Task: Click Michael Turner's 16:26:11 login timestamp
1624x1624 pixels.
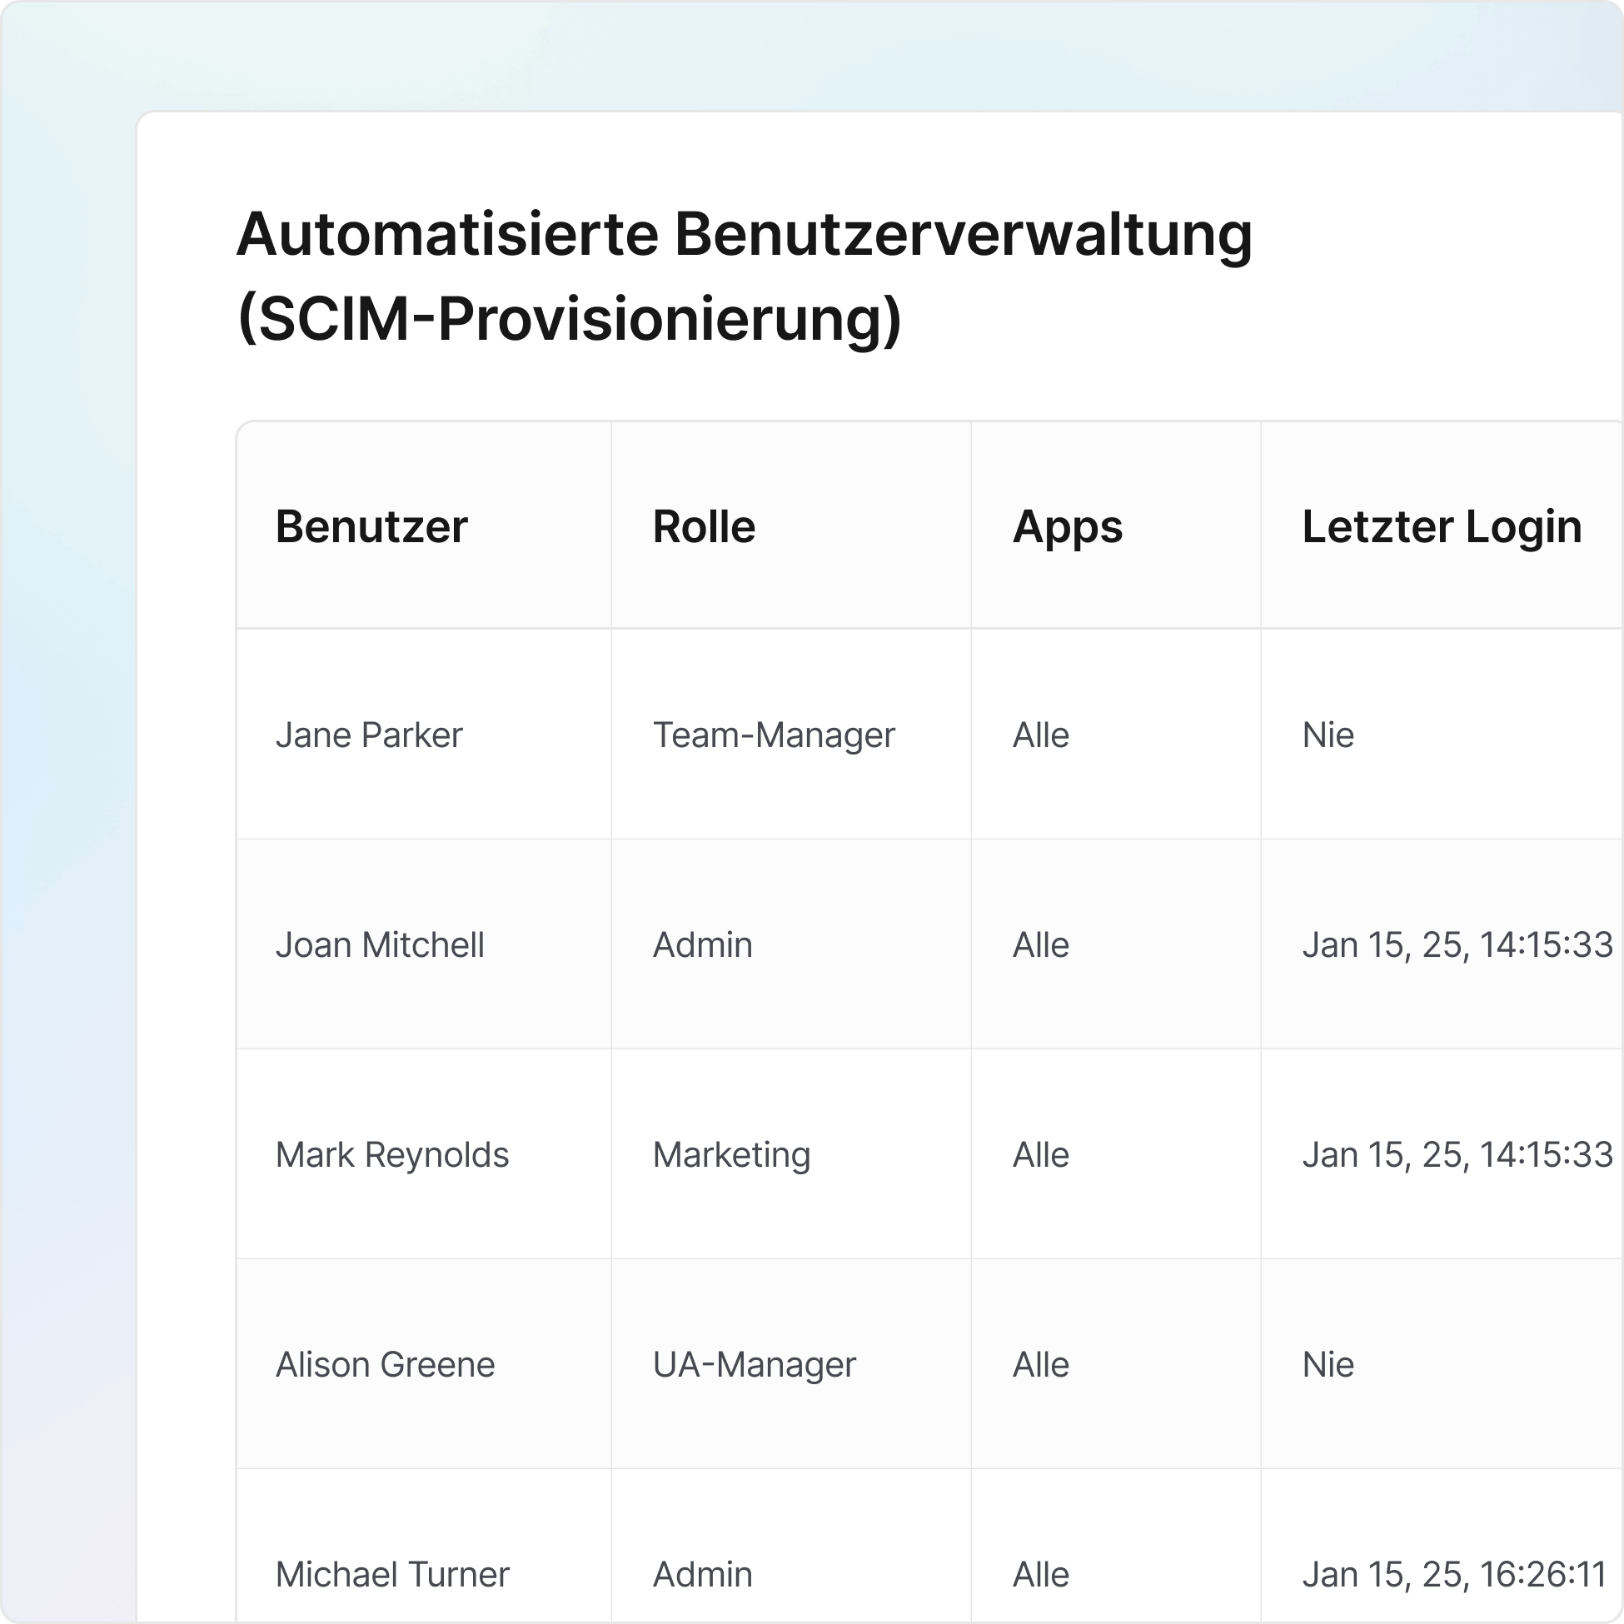Action: pyautogui.click(x=1453, y=1574)
